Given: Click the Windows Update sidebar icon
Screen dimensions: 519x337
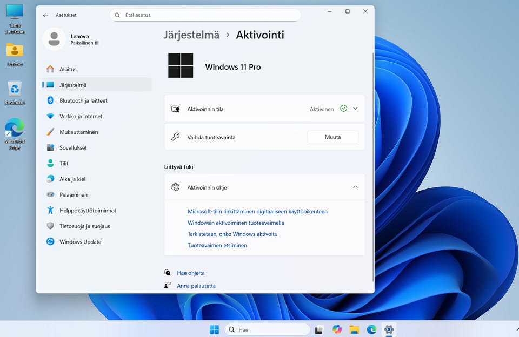Looking at the screenshot, I should tap(50, 242).
